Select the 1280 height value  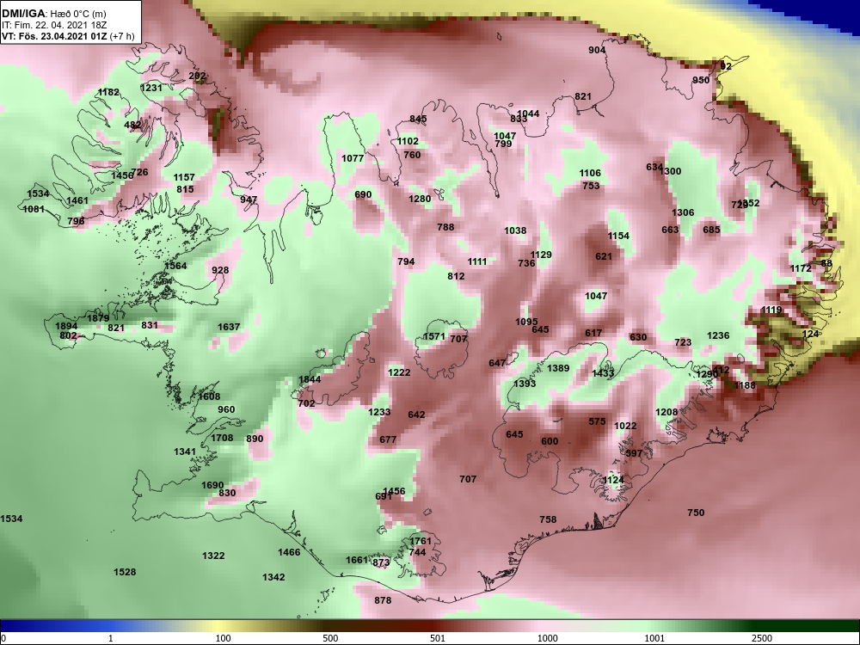[x=420, y=199]
